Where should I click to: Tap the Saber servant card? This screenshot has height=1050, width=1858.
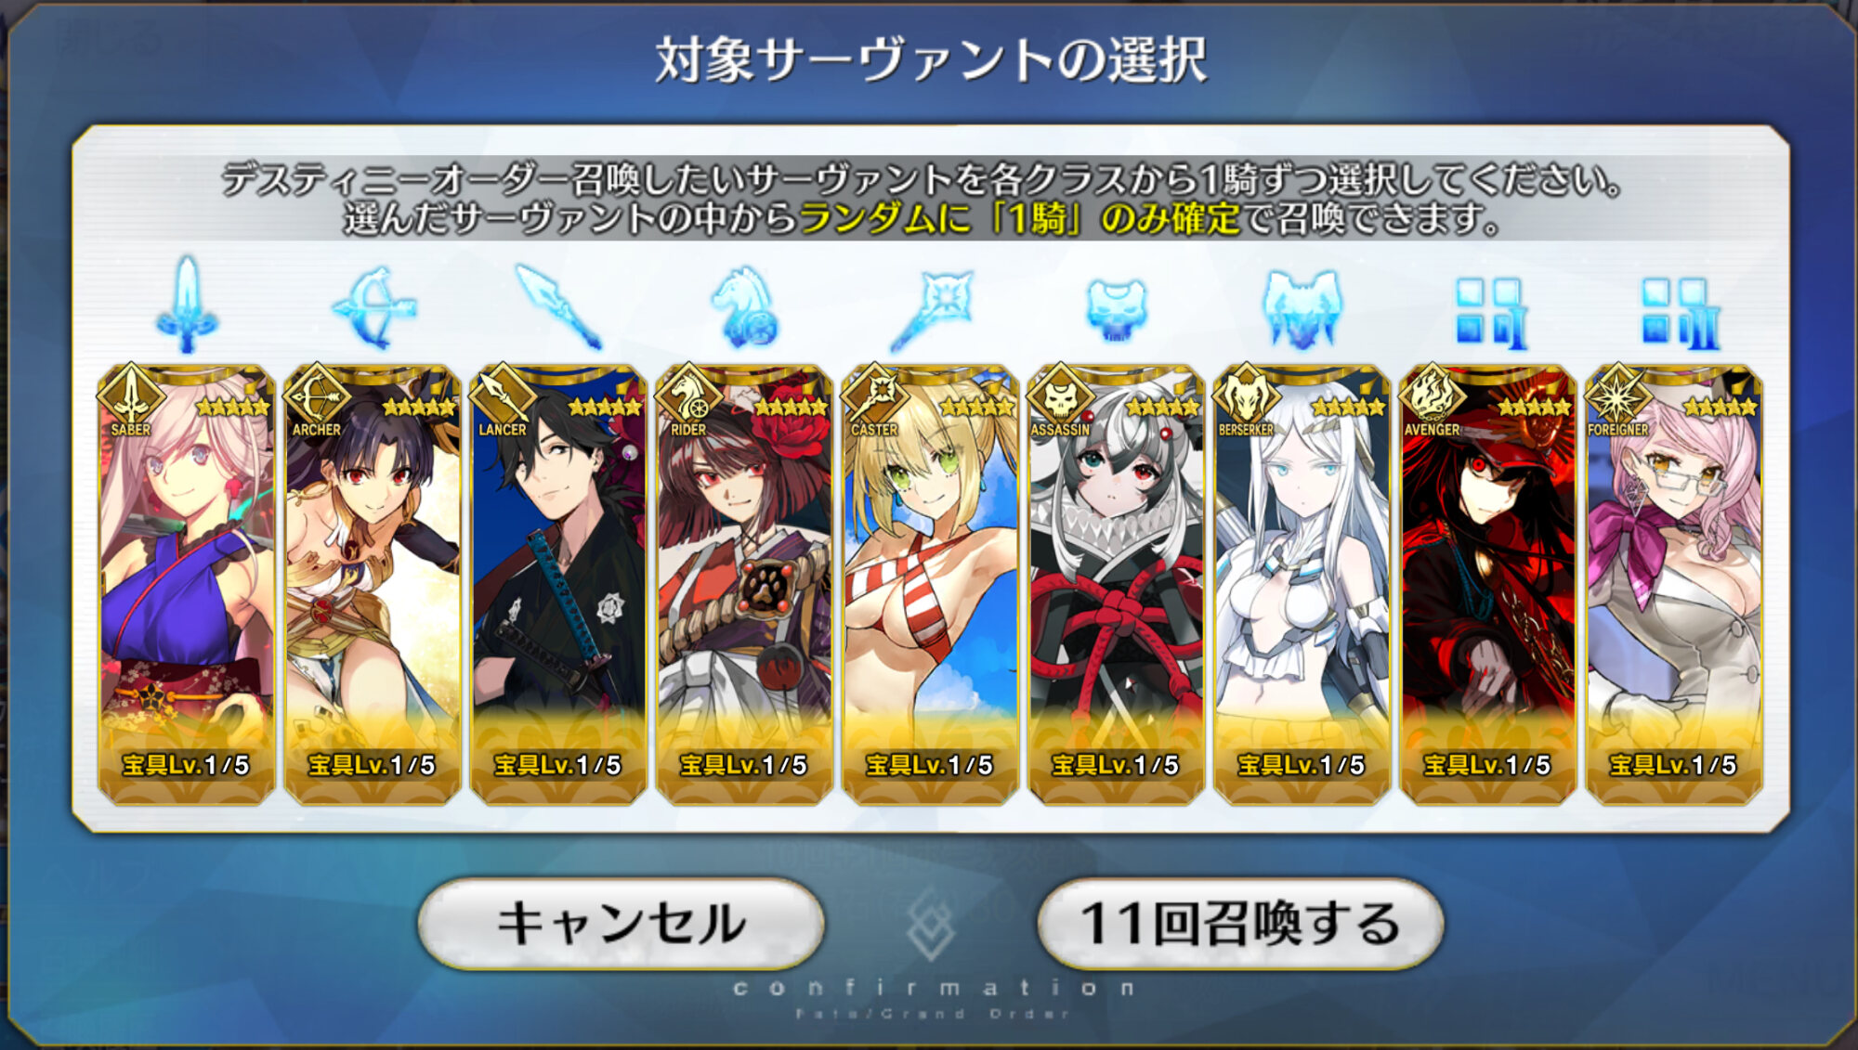(x=187, y=584)
